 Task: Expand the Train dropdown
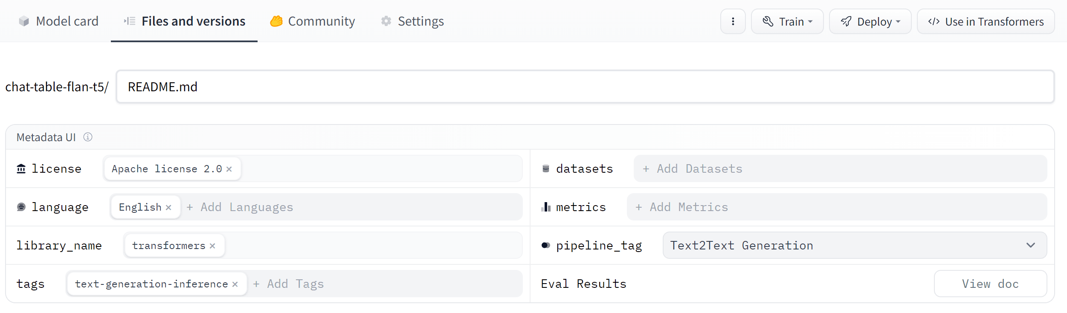787,21
